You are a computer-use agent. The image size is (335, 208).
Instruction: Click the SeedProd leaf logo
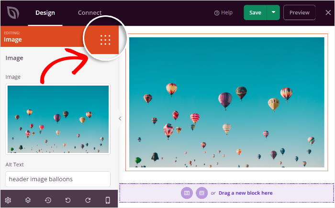click(13, 12)
